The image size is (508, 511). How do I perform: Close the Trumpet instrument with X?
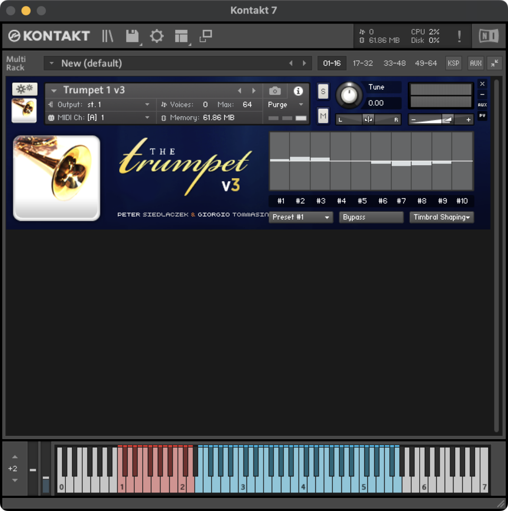point(482,84)
